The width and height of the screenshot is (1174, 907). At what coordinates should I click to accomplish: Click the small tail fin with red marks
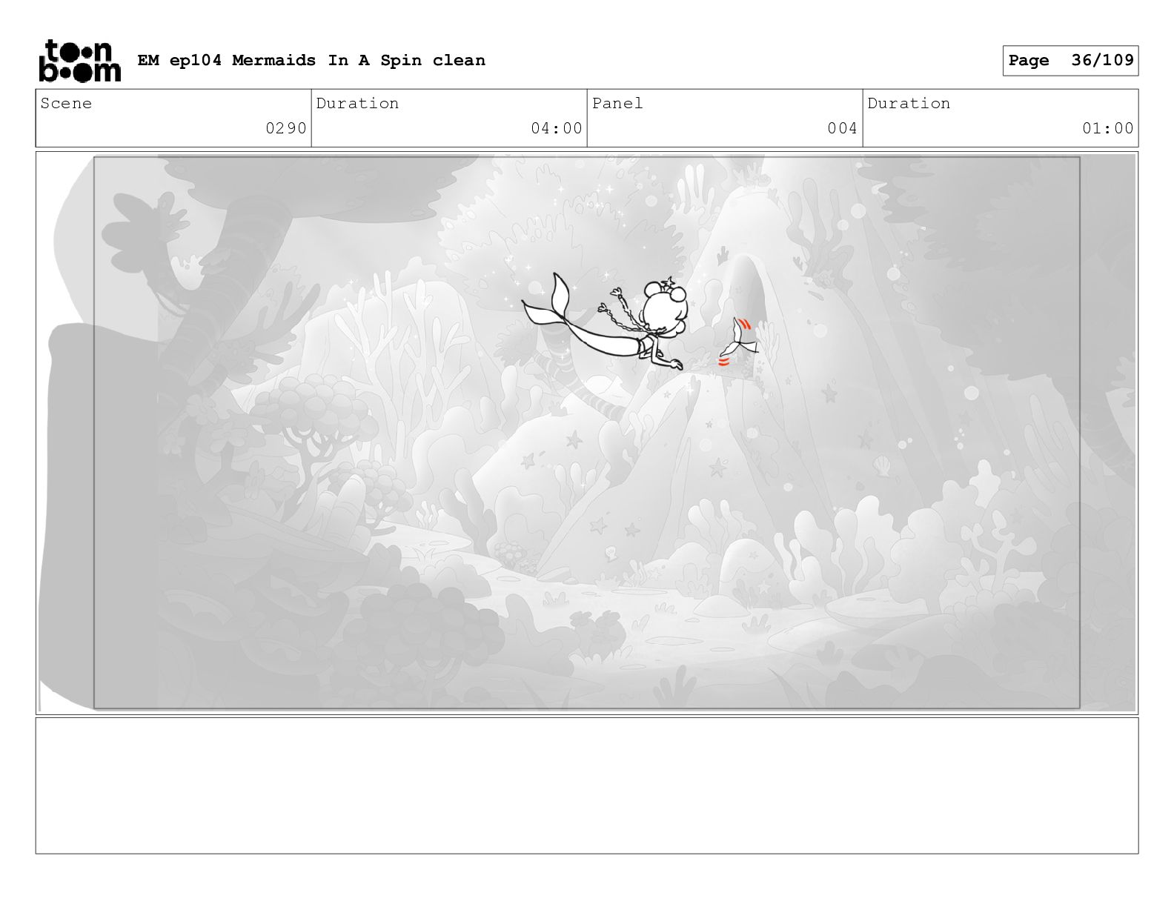tap(739, 341)
